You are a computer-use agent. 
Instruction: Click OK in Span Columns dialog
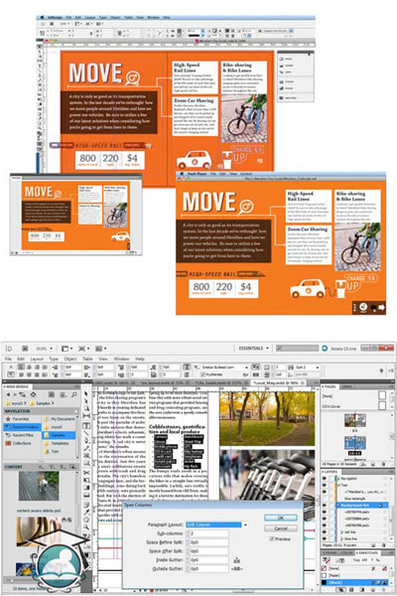pyautogui.click(x=280, y=518)
